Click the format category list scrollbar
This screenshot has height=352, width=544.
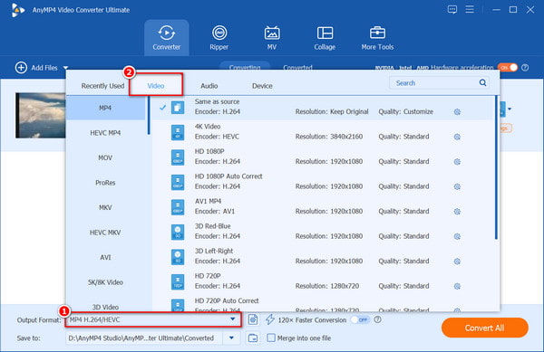149,115
